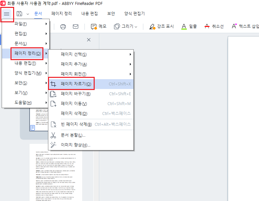The width and height of the screenshot is (259, 201).
Task: Open the hamburger main menu button
Action: tap(7, 14)
